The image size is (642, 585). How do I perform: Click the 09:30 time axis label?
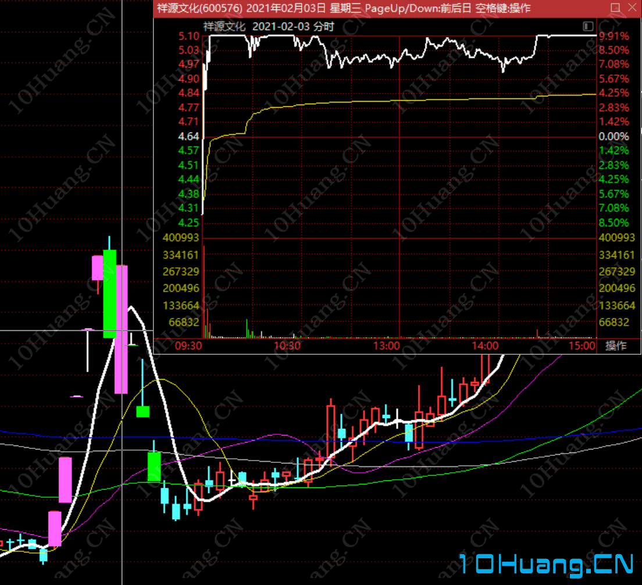pos(188,346)
